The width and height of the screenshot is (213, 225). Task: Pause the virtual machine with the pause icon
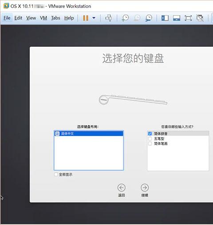click(86, 18)
